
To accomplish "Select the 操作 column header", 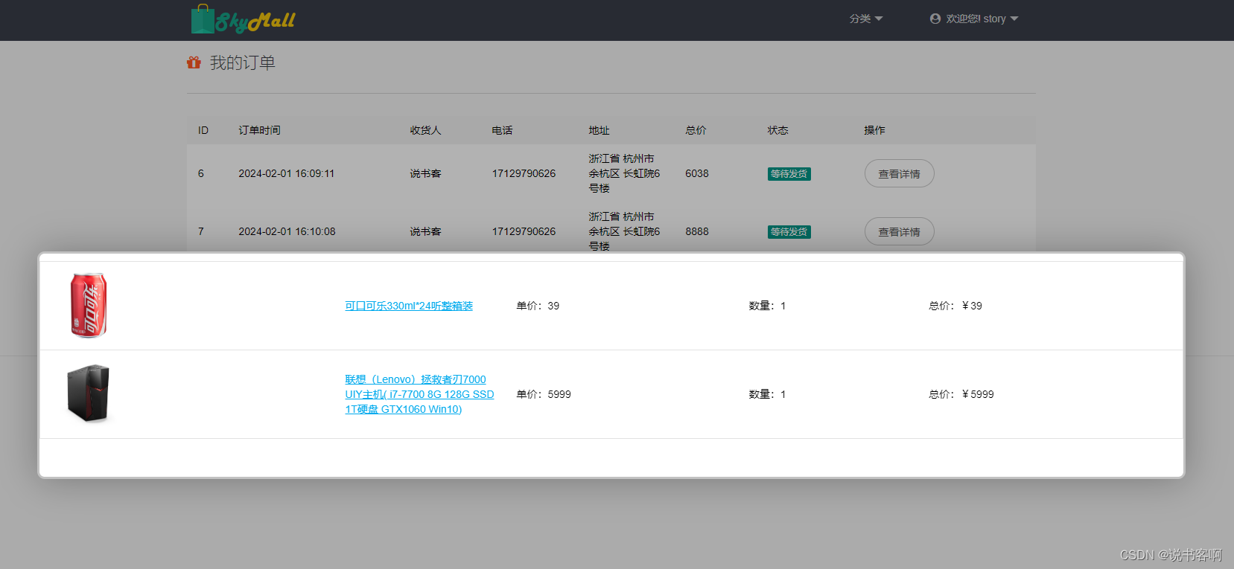I will [x=874, y=130].
